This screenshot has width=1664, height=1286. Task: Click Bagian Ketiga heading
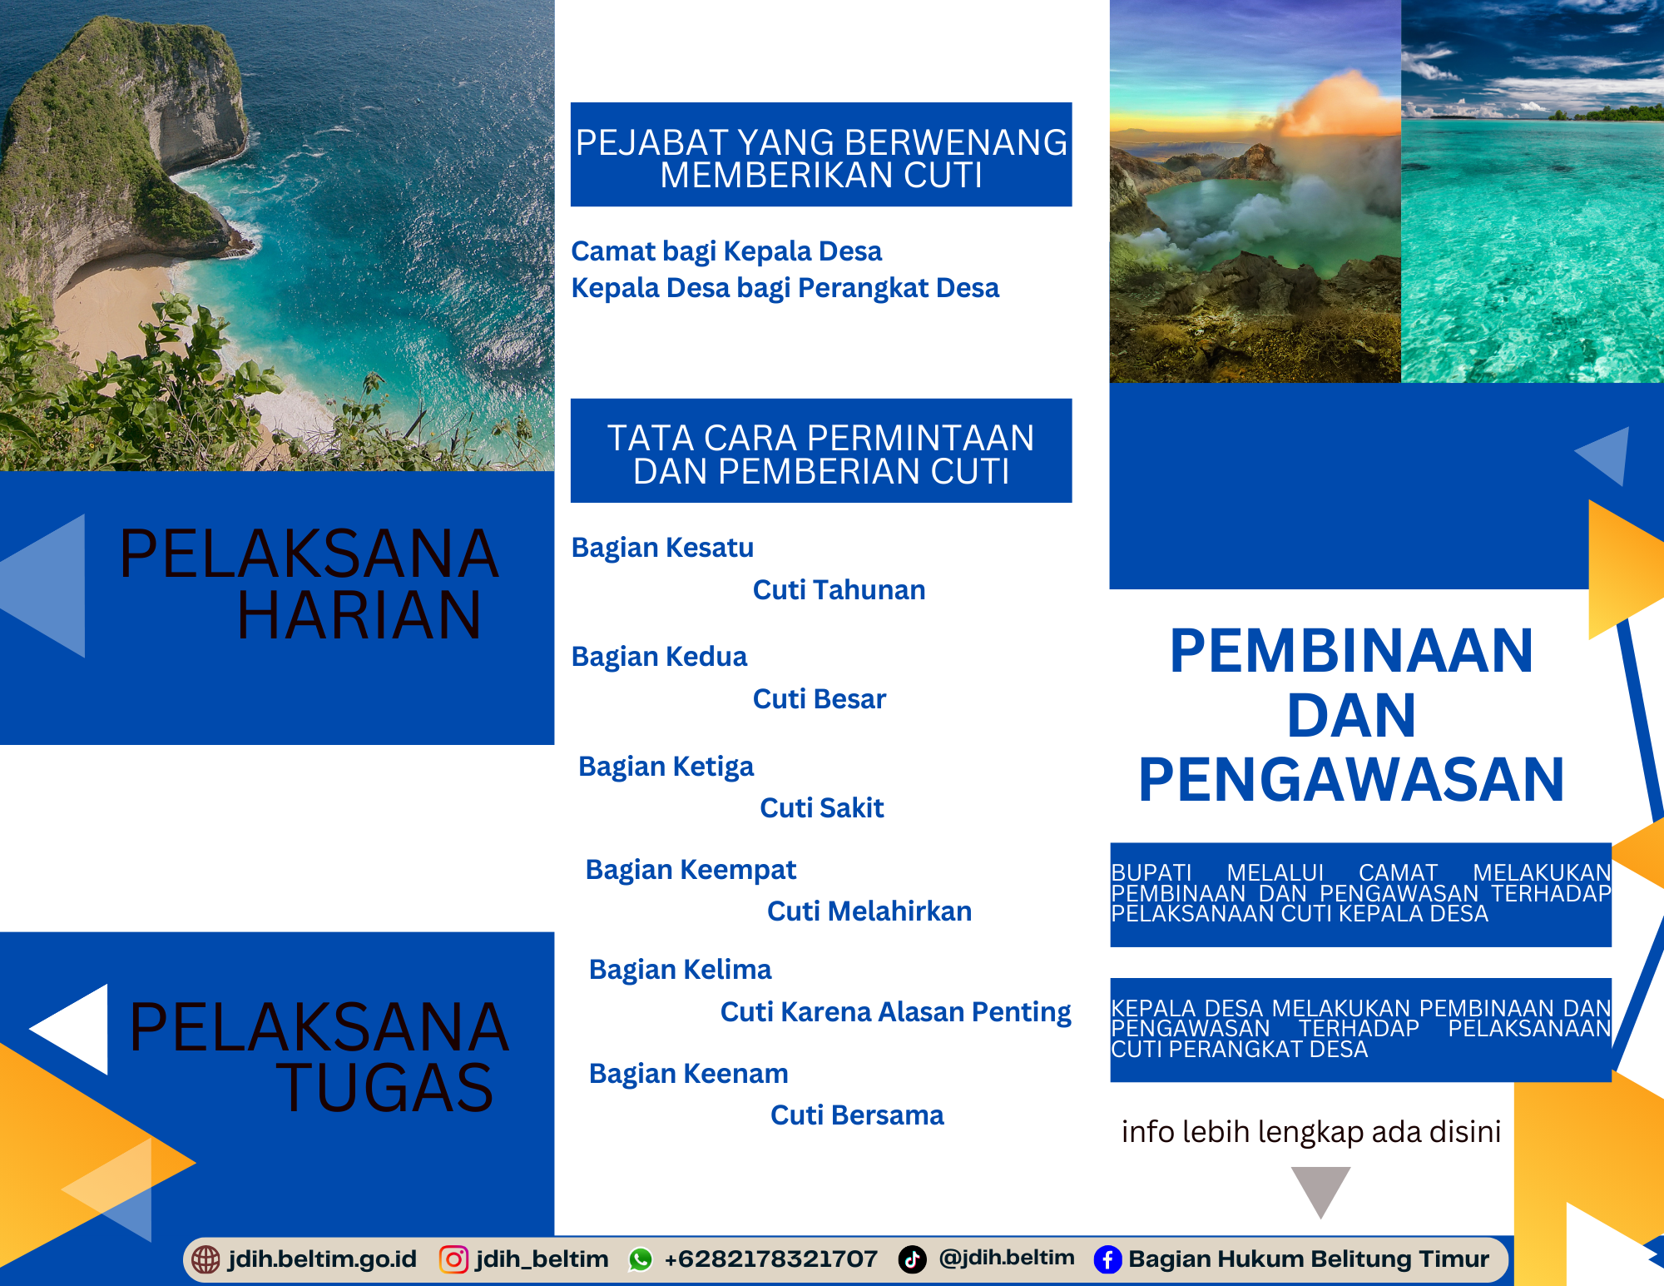[666, 767]
